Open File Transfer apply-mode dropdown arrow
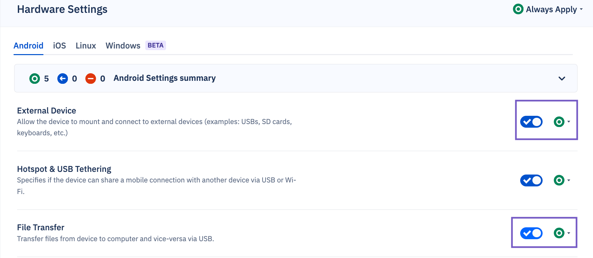593x258 pixels. 569,233
